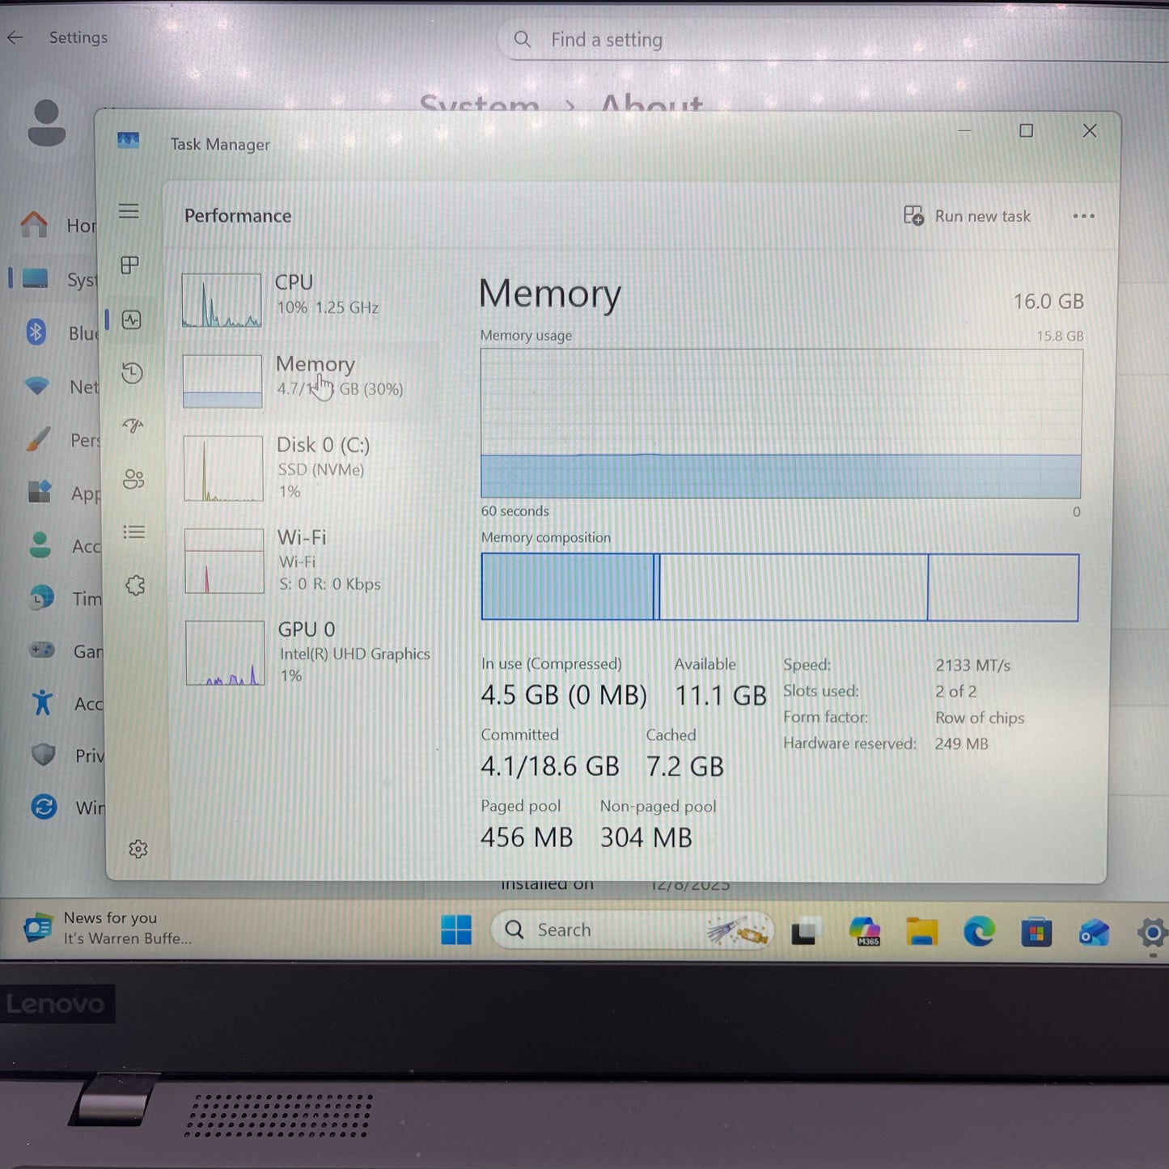This screenshot has height=1169, width=1169.
Task: Open the three-dot overflow menu
Action: pyautogui.click(x=1083, y=216)
